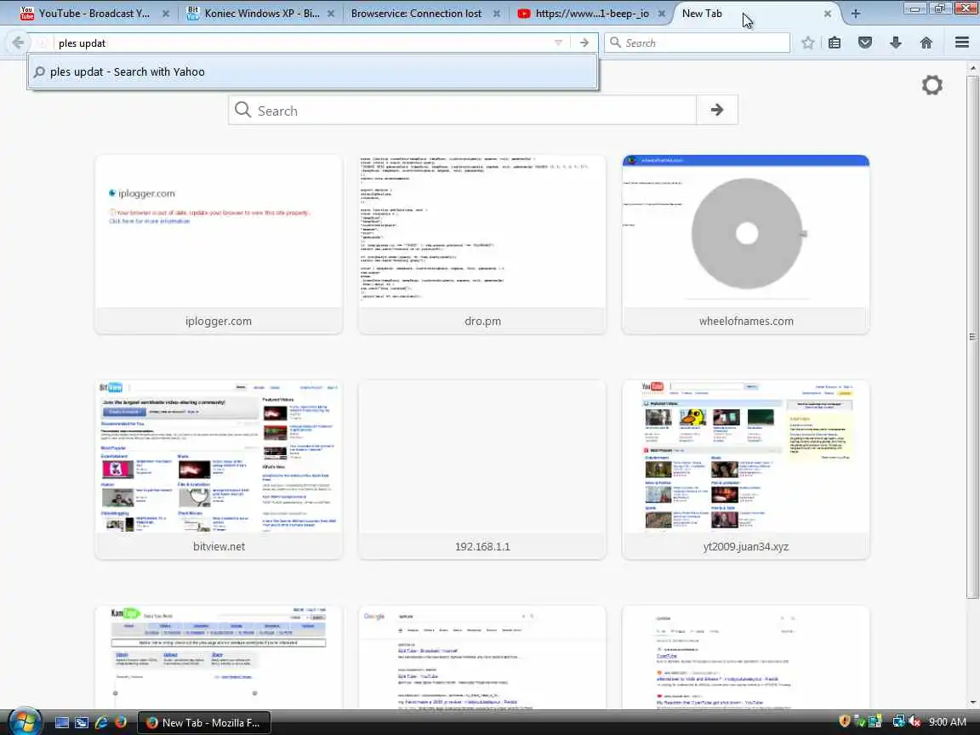This screenshot has height=735, width=980.
Task: Open the 192.168.1.1 tile
Action: tap(481, 470)
